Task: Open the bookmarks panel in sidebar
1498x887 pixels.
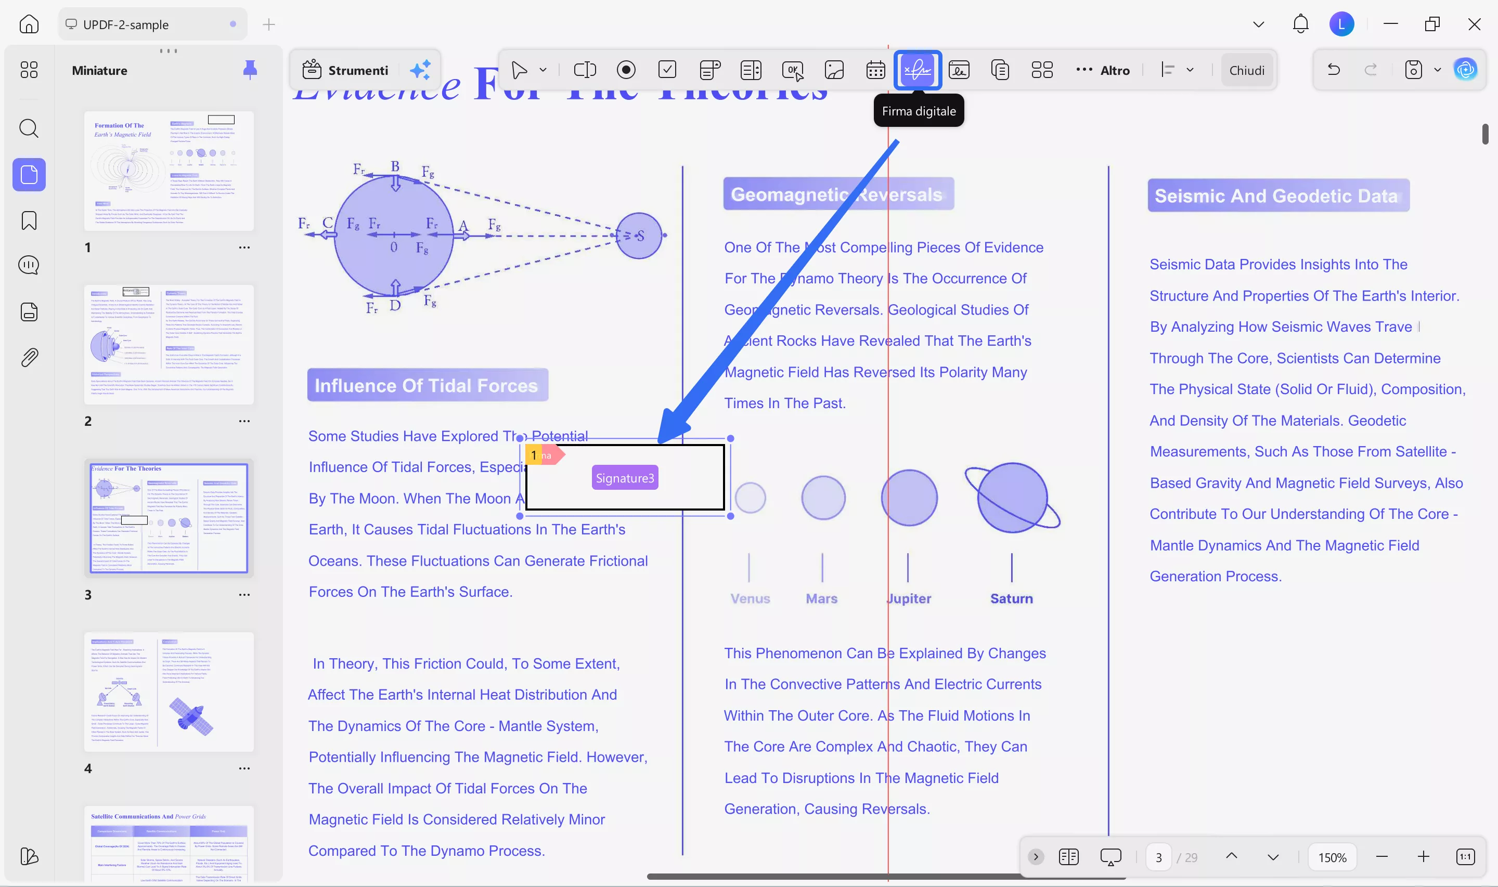Action: [29, 220]
